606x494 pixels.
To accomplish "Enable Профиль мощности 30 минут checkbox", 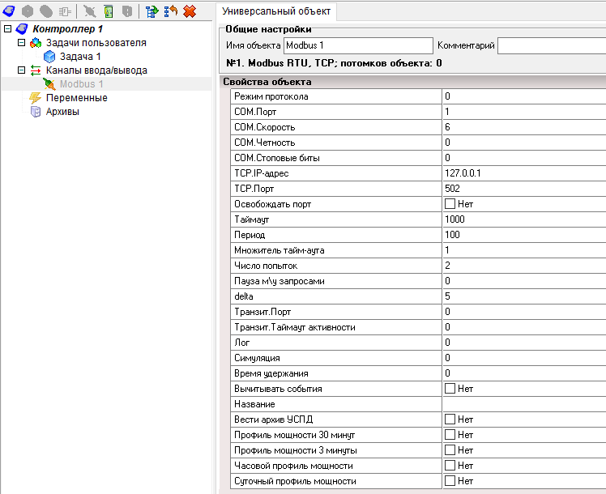I will click(450, 435).
